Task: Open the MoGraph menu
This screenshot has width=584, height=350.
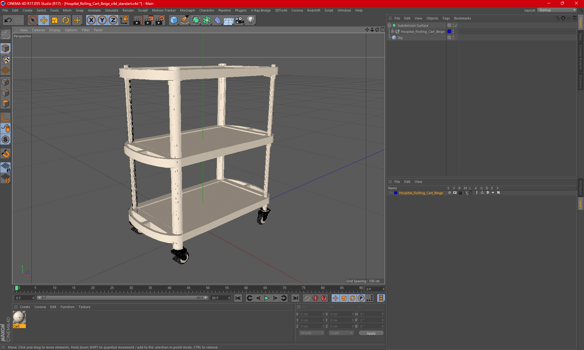Action: point(187,10)
